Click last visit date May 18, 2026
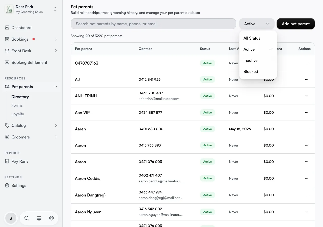 click(240, 129)
